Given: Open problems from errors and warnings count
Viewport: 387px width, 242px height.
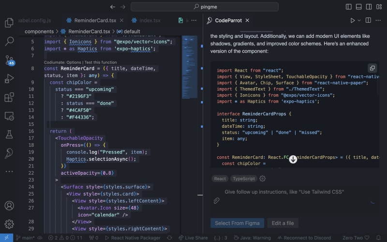Looking at the screenshot, I should pos(65,238).
